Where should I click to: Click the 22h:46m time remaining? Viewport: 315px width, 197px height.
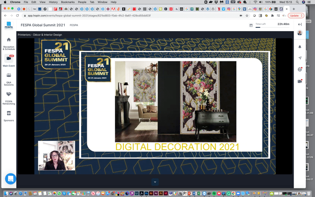(x=283, y=24)
